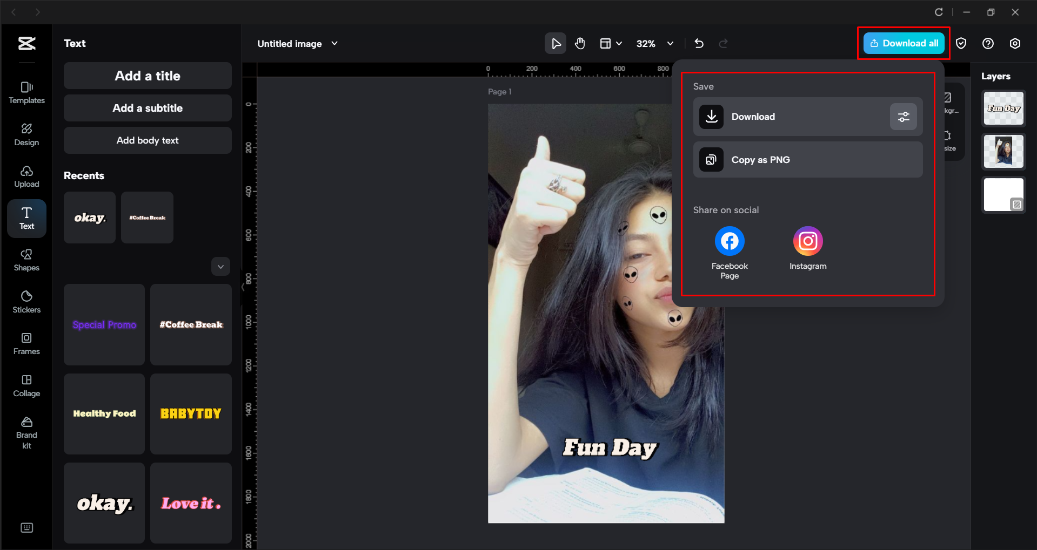
Task: Open the Design panel
Action: coord(26,134)
